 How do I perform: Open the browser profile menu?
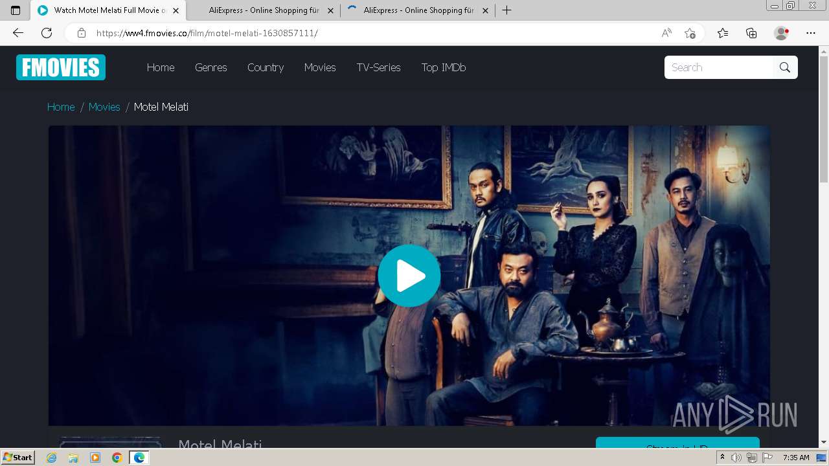coord(782,33)
